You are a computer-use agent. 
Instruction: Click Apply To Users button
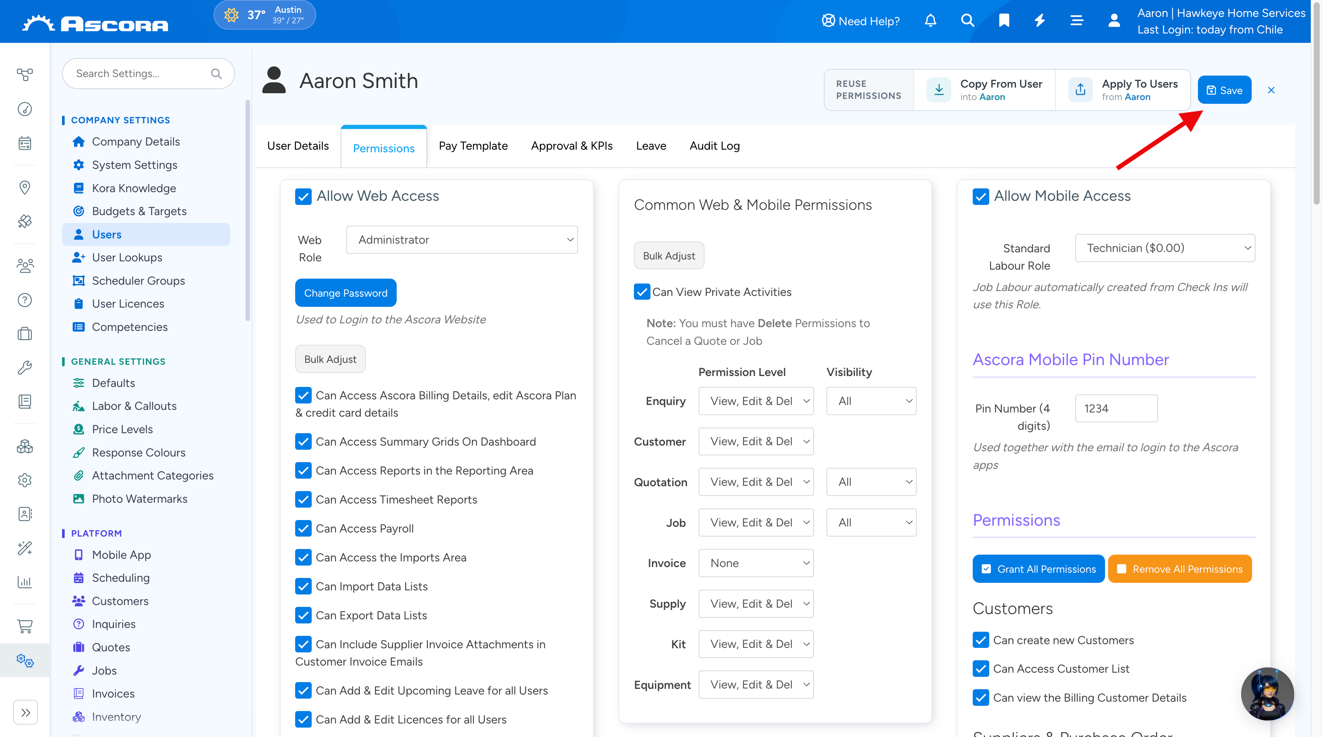(1123, 90)
